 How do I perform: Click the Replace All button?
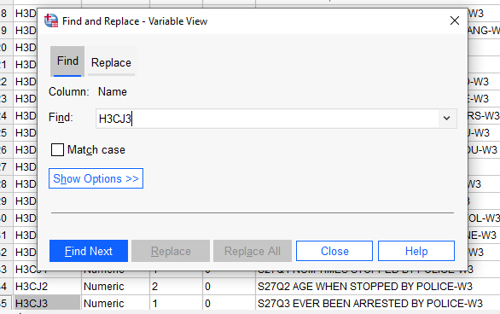253,251
